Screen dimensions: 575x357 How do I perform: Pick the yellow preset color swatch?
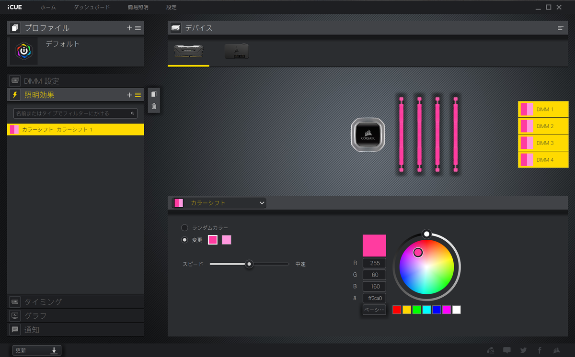(x=406, y=310)
